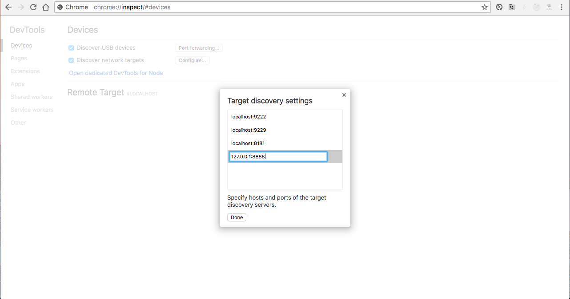Go to the browser home page

(x=46, y=7)
